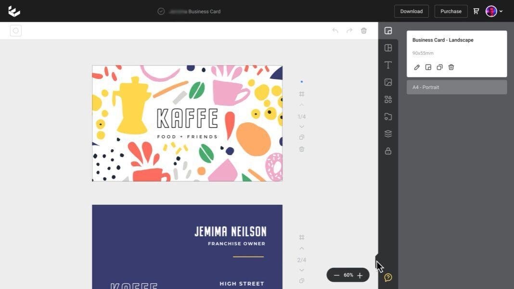Move page 1/4 down with the chevron

point(302,127)
